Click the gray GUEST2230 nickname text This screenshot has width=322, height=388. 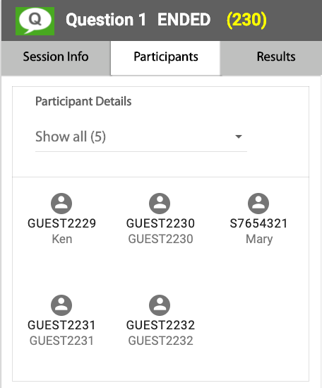pos(160,239)
